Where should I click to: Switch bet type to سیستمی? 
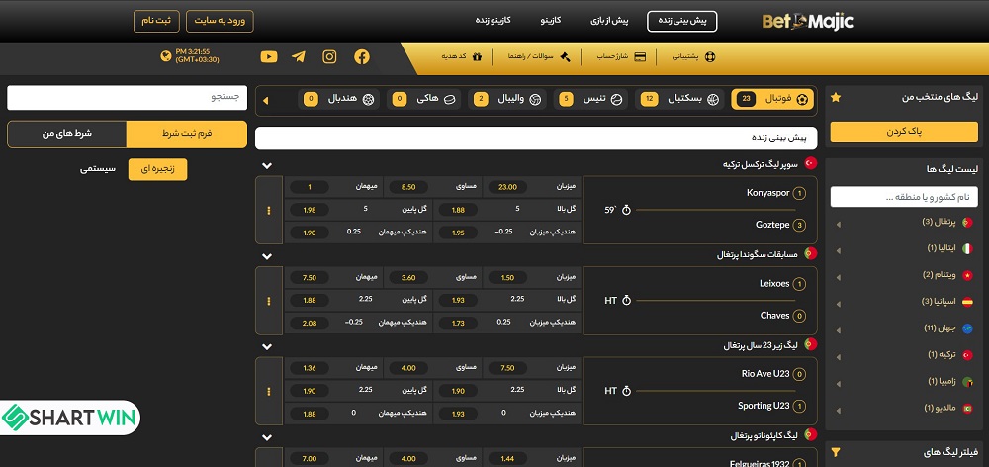[99, 169]
